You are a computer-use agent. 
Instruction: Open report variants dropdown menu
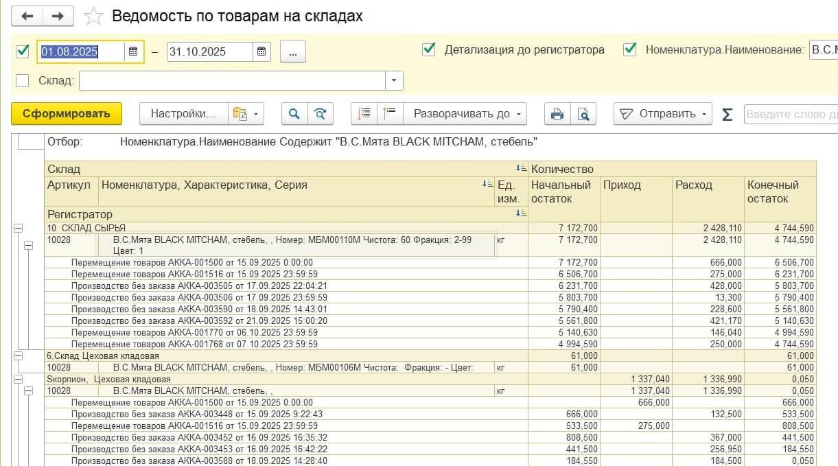click(x=246, y=114)
